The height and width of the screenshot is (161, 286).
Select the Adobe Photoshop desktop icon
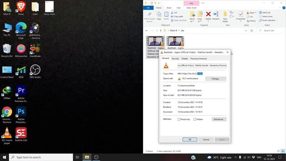click(x=21, y=115)
